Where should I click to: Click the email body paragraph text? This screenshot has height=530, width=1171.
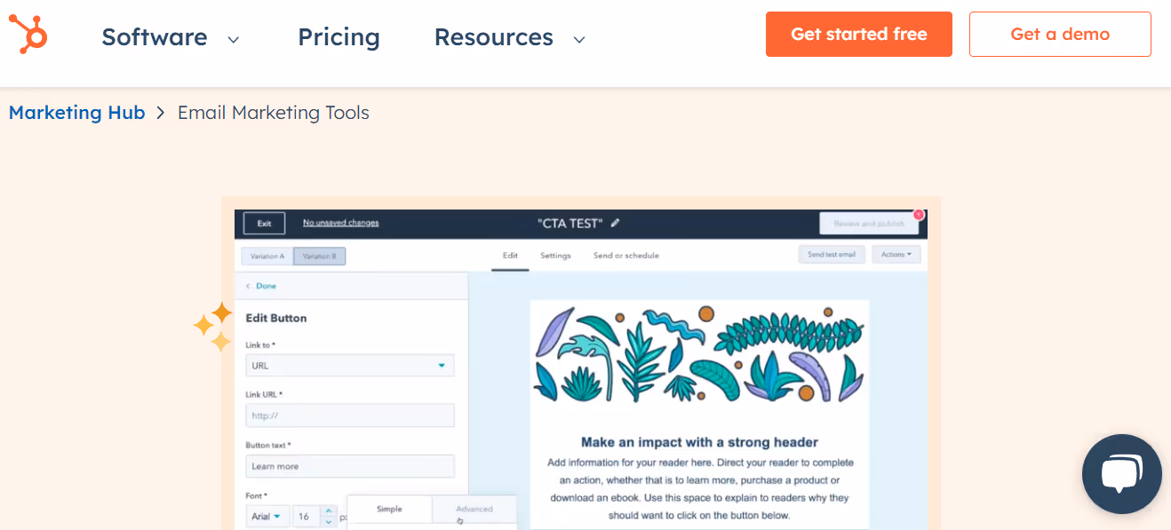point(700,489)
